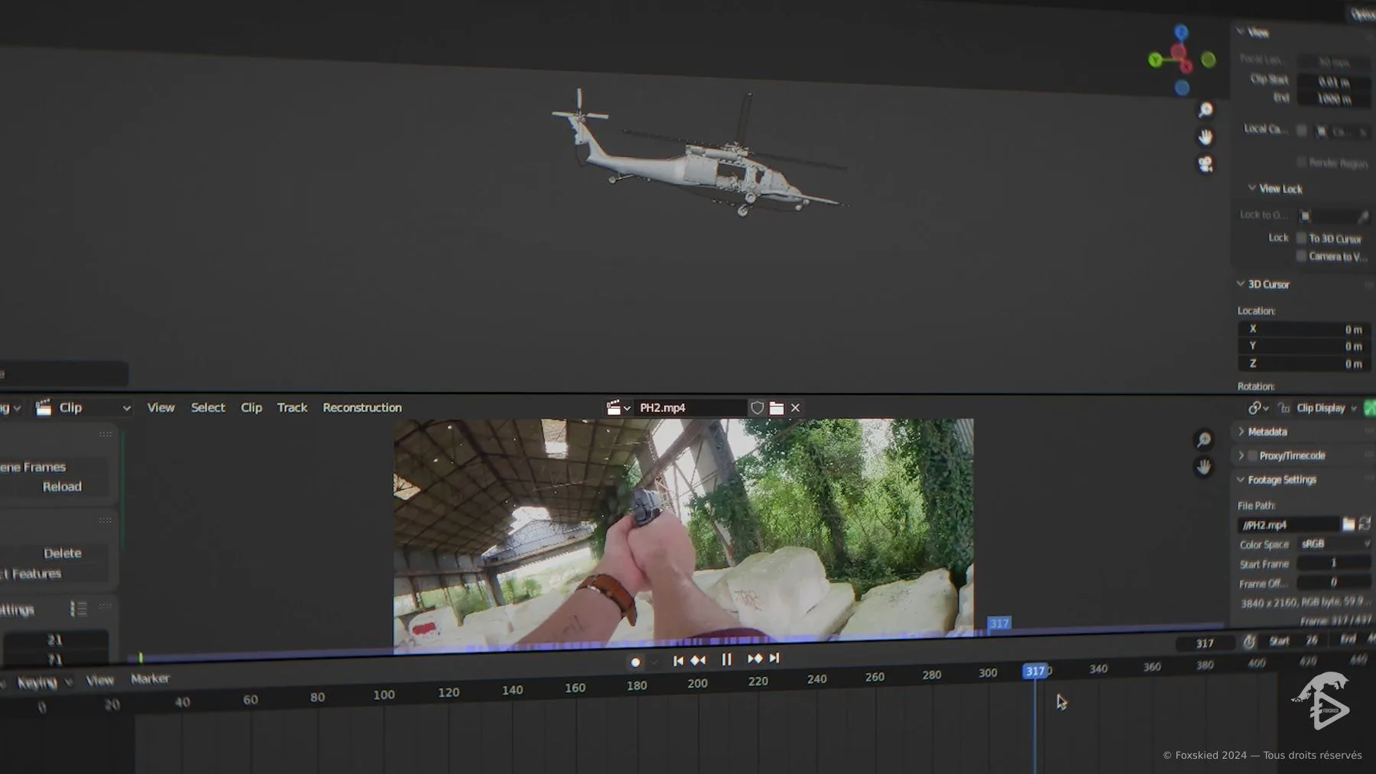Jump to the end frame
Screen dimensions: 1376x774
[774, 658]
